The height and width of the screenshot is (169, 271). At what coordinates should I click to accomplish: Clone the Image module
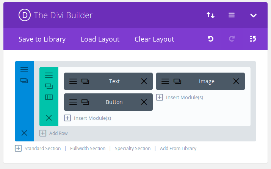tap(177, 81)
